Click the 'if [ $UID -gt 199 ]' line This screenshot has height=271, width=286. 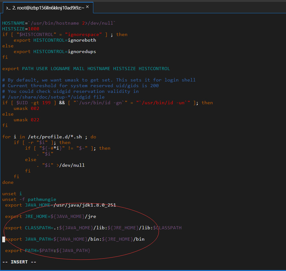tap(108, 103)
